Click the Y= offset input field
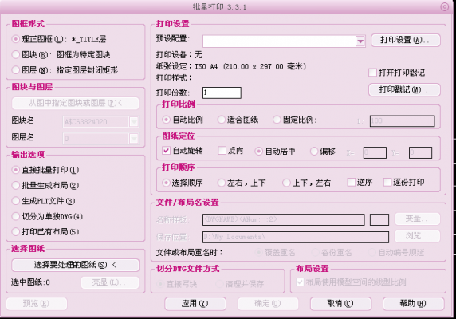This screenshot has height=319, width=456. [x=420, y=152]
